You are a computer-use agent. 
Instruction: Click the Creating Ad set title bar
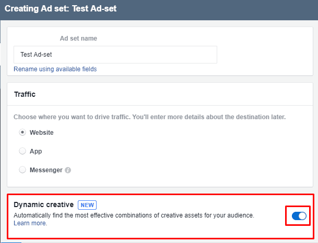point(159,9)
